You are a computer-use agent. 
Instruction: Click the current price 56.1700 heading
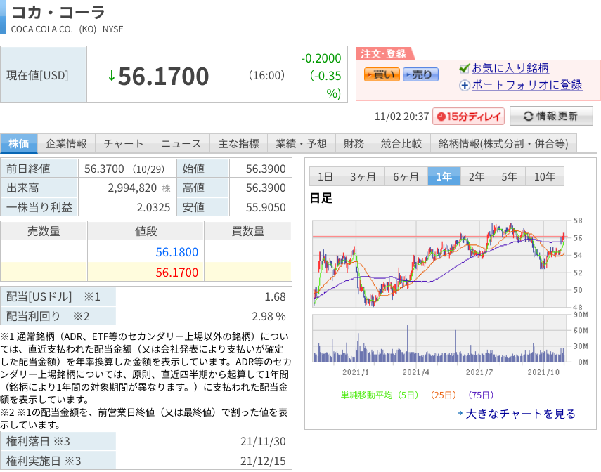(164, 76)
